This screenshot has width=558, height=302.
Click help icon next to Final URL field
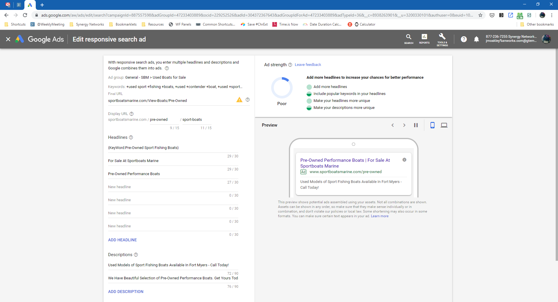click(248, 100)
